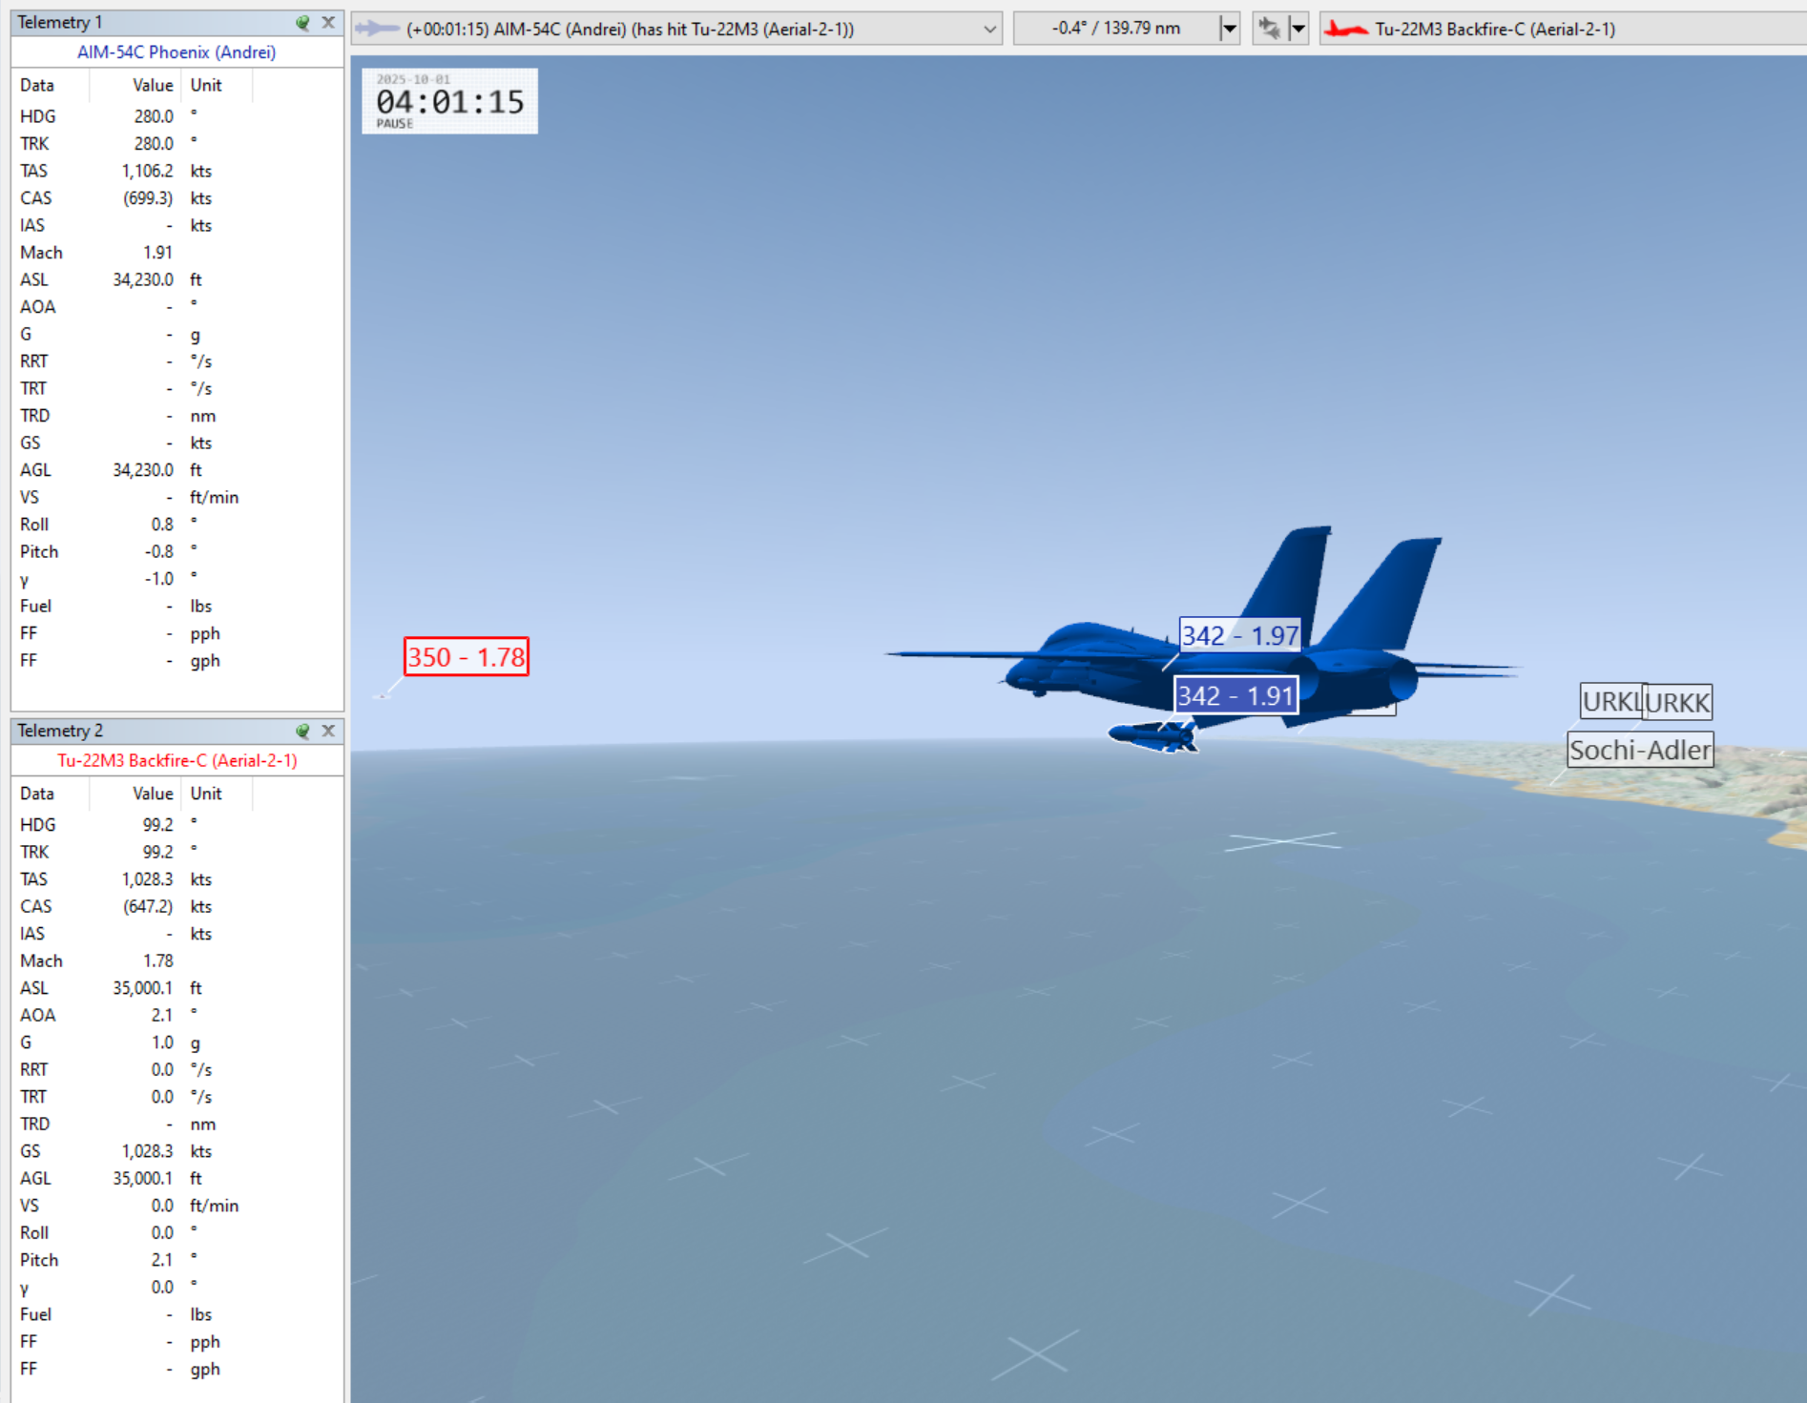Close the Telemetry 1 panel
The height and width of the screenshot is (1403, 1807).
328,22
